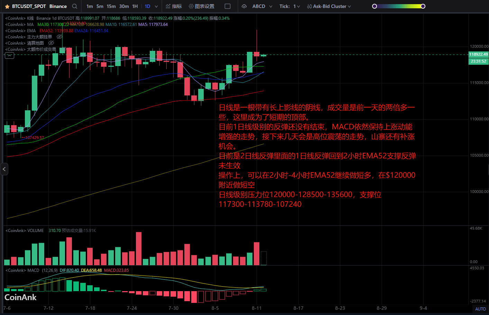Select the 1D timeframe

147,6
